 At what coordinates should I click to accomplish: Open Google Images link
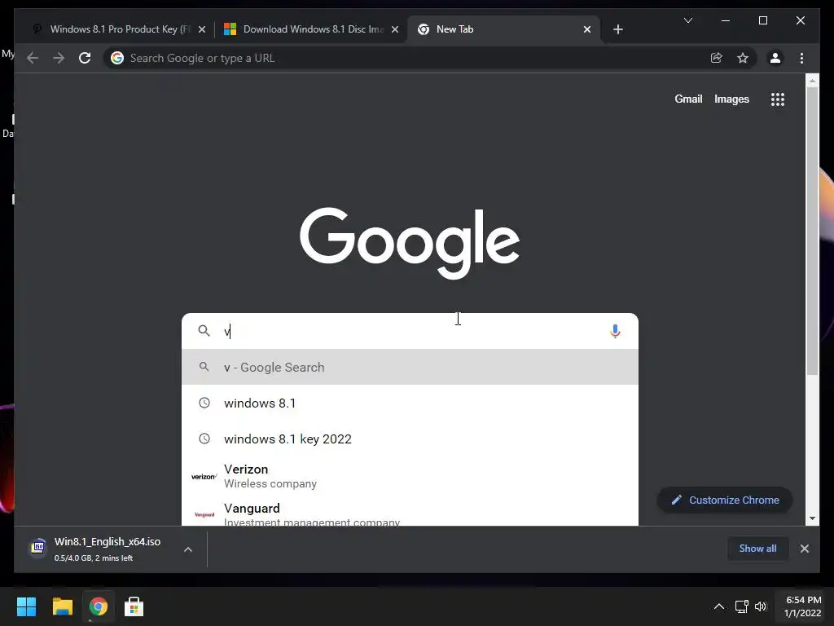pyautogui.click(x=731, y=99)
